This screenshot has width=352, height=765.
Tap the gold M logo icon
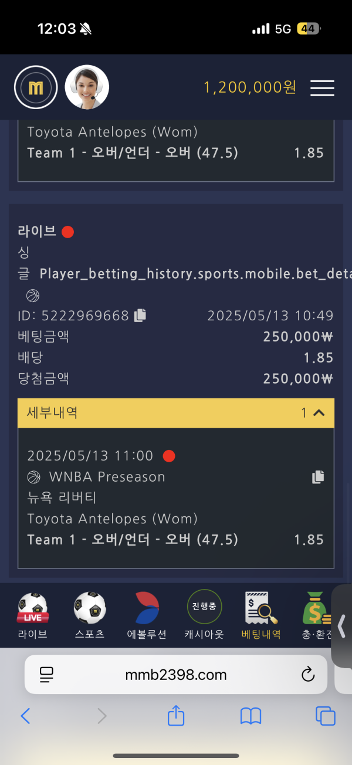tap(36, 88)
